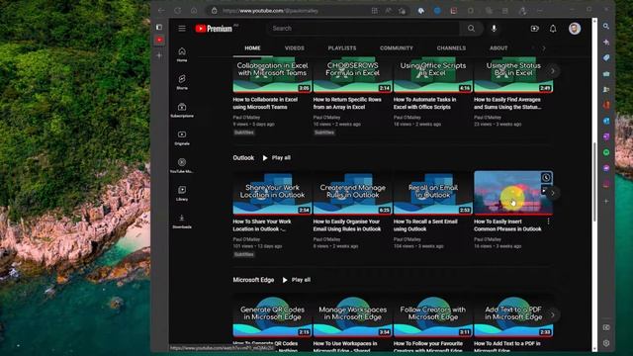
Task: Add hovered Outlook video to Watch later
Action: tap(546, 177)
